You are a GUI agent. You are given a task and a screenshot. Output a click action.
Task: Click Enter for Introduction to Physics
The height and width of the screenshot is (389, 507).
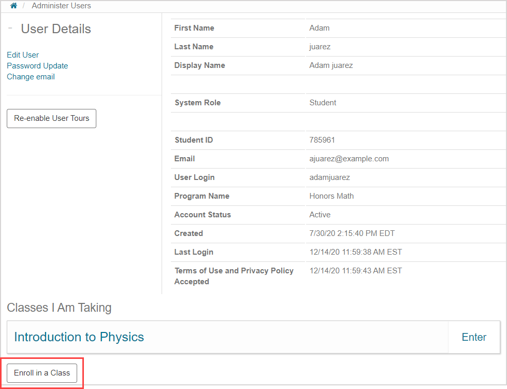point(473,337)
